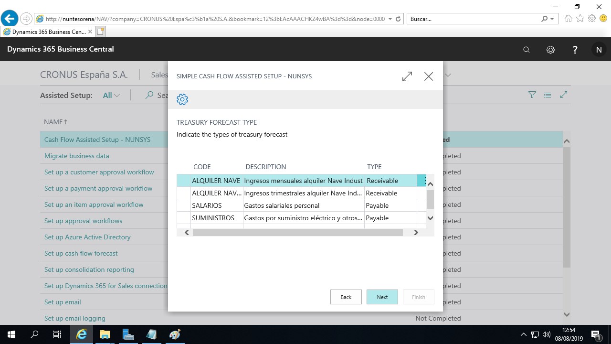Screen dimensions: 611x344
Task: Open the Windows notification center
Action: [596, 334]
